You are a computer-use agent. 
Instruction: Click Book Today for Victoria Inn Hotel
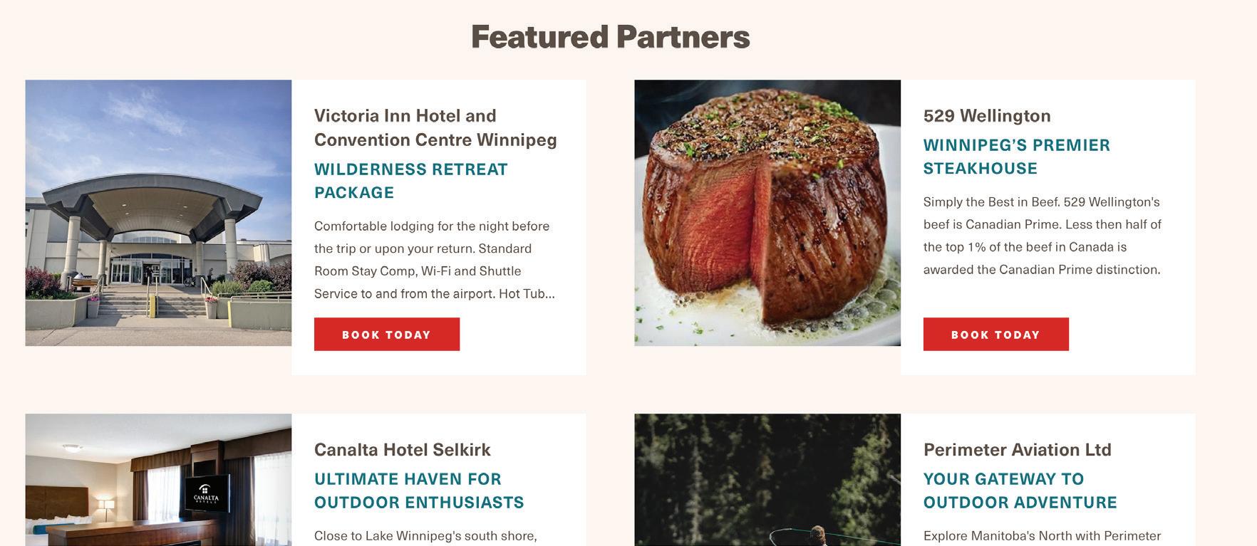click(x=387, y=334)
